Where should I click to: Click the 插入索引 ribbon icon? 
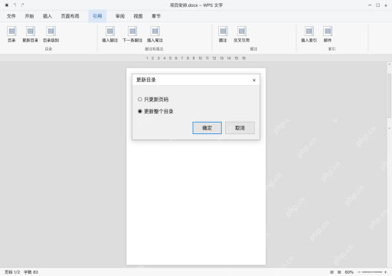tap(309, 31)
